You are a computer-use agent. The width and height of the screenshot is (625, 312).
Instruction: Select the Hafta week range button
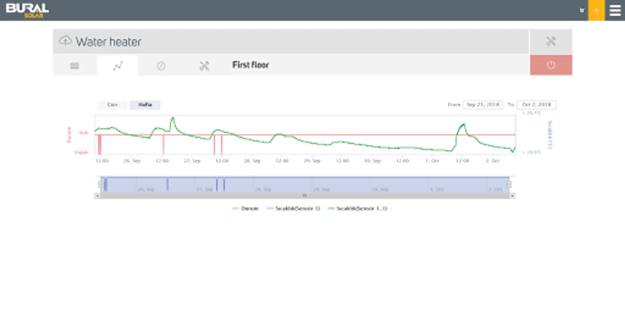coord(145,105)
